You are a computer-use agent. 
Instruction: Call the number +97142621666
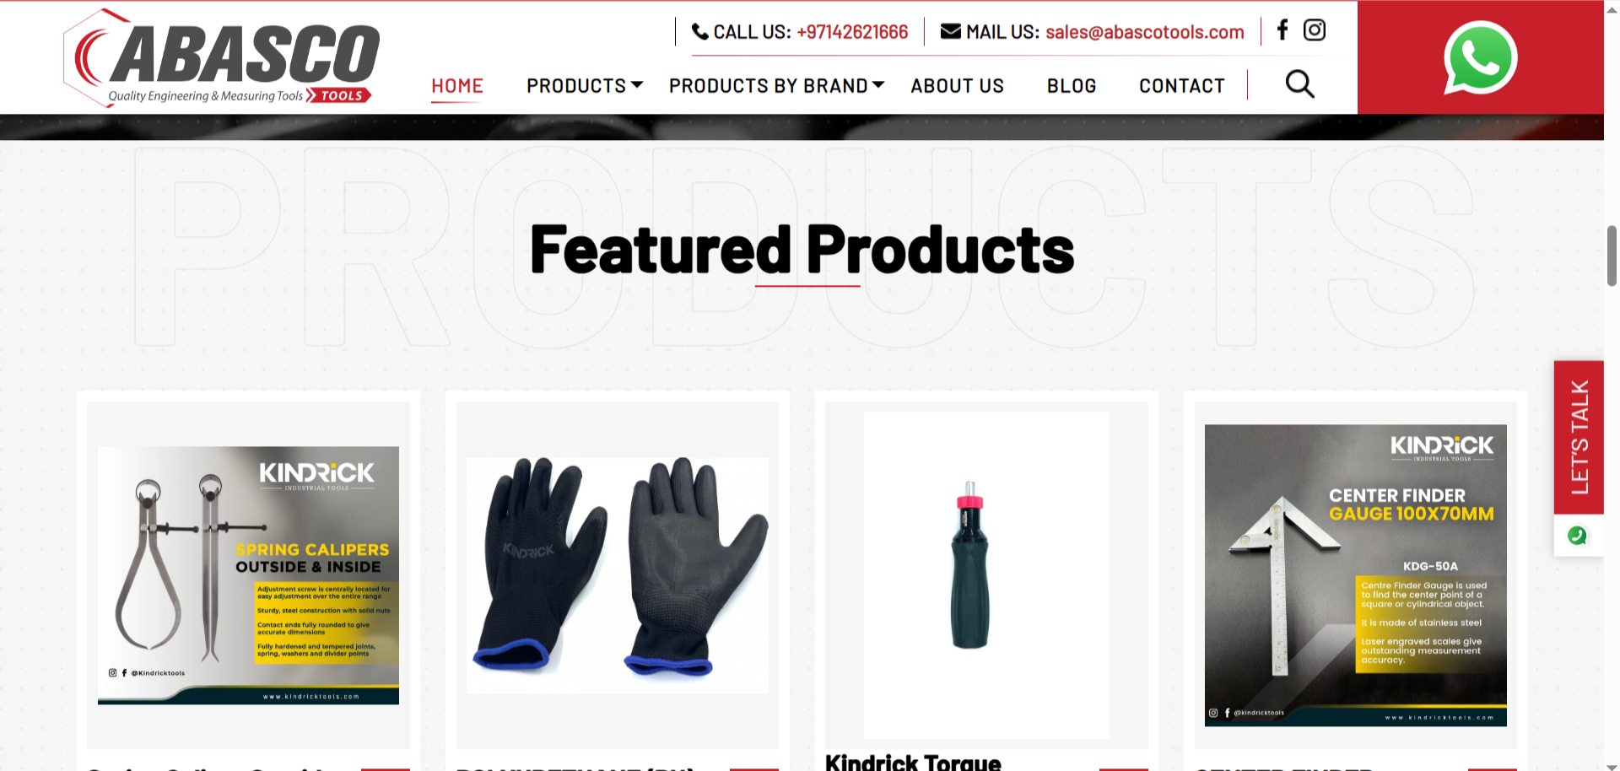pyautogui.click(x=852, y=32)
